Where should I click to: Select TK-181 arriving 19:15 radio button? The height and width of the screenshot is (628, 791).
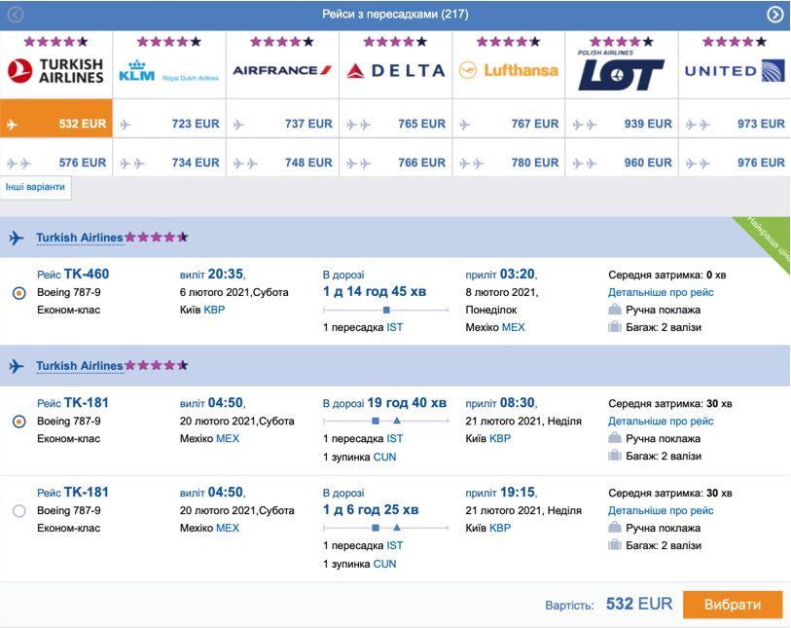(x=19, y=511)
